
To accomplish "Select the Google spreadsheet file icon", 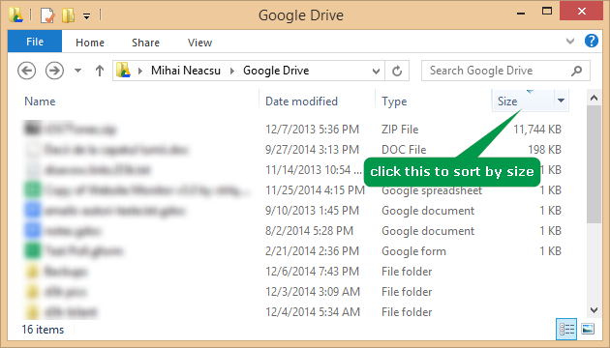I will coord(33,189).
